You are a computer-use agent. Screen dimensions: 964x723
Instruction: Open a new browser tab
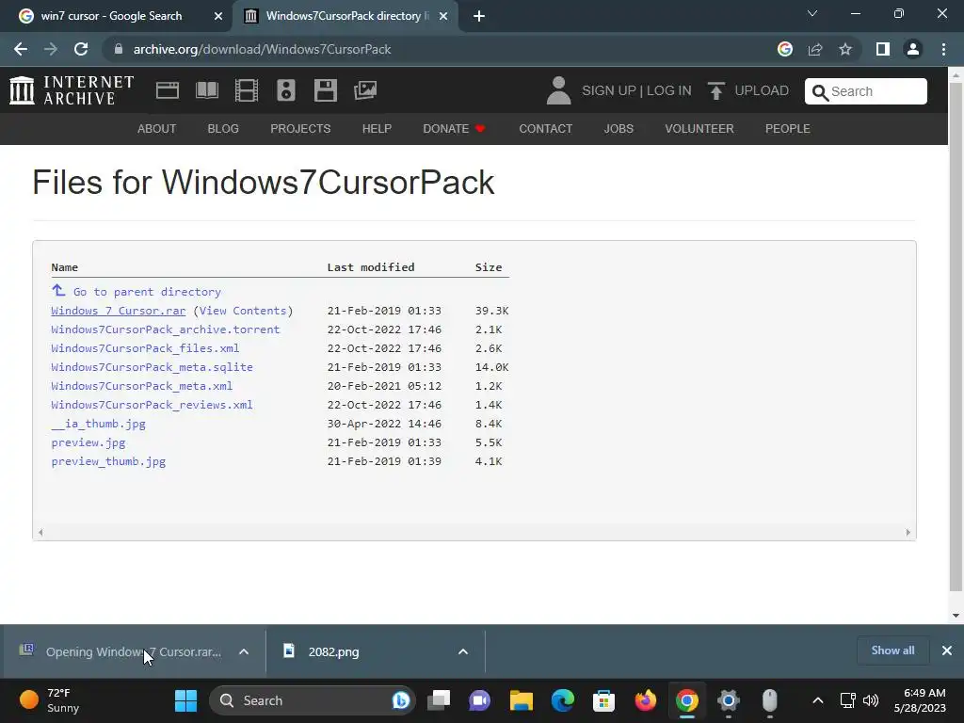pyautogui.click(x=479, y=16)
